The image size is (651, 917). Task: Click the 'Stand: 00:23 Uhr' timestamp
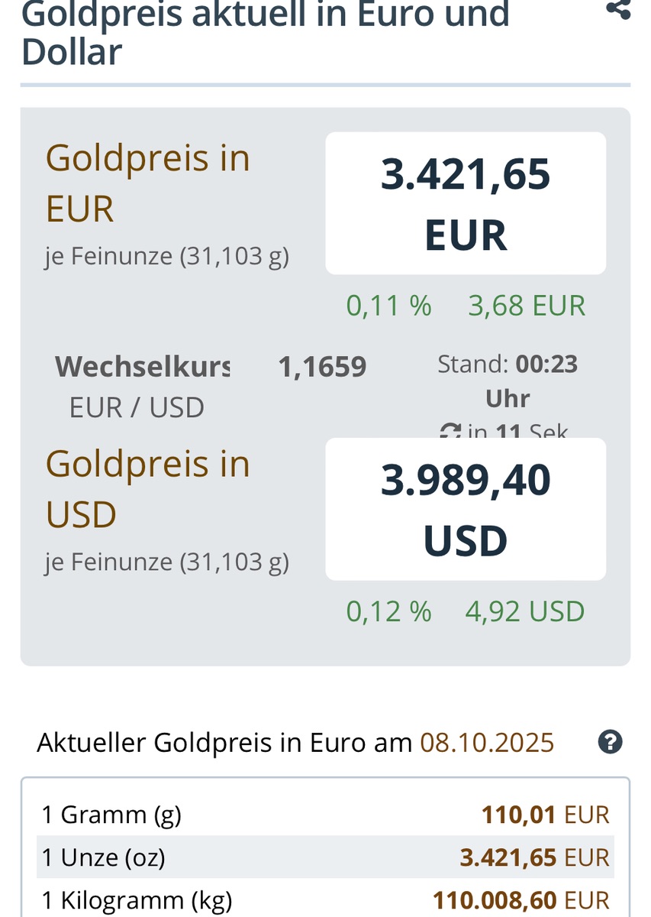coord(508,381)
